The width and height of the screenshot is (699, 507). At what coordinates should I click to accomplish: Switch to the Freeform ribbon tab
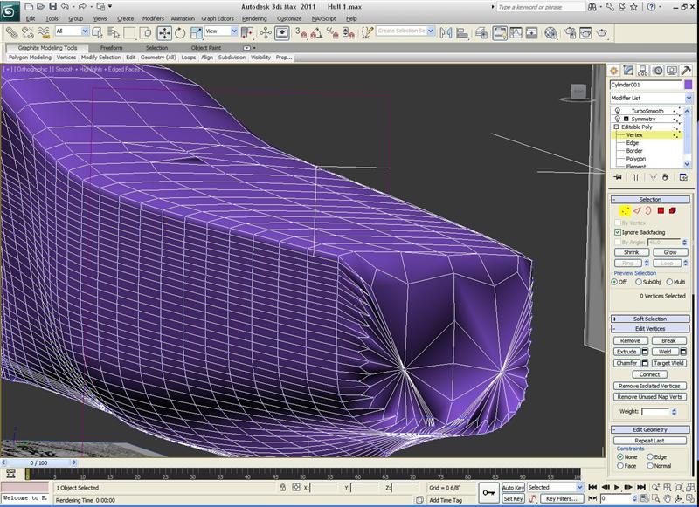(111, 48)
